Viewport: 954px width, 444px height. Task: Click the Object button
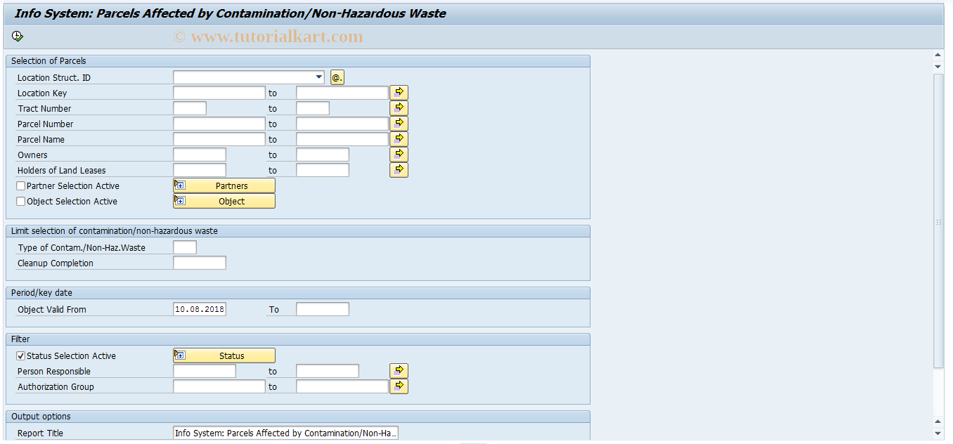[x=224, y=201]
